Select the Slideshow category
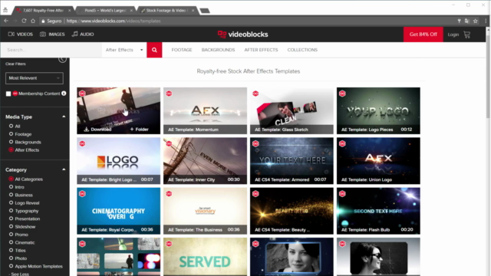The width and height of the screenshot is (491, 276). tap(25, 227)
